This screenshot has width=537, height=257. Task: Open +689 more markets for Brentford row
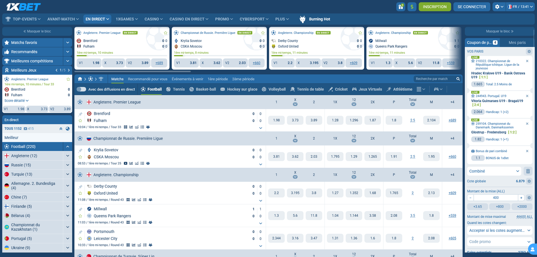pyautogui.click(x=452, y=120)
